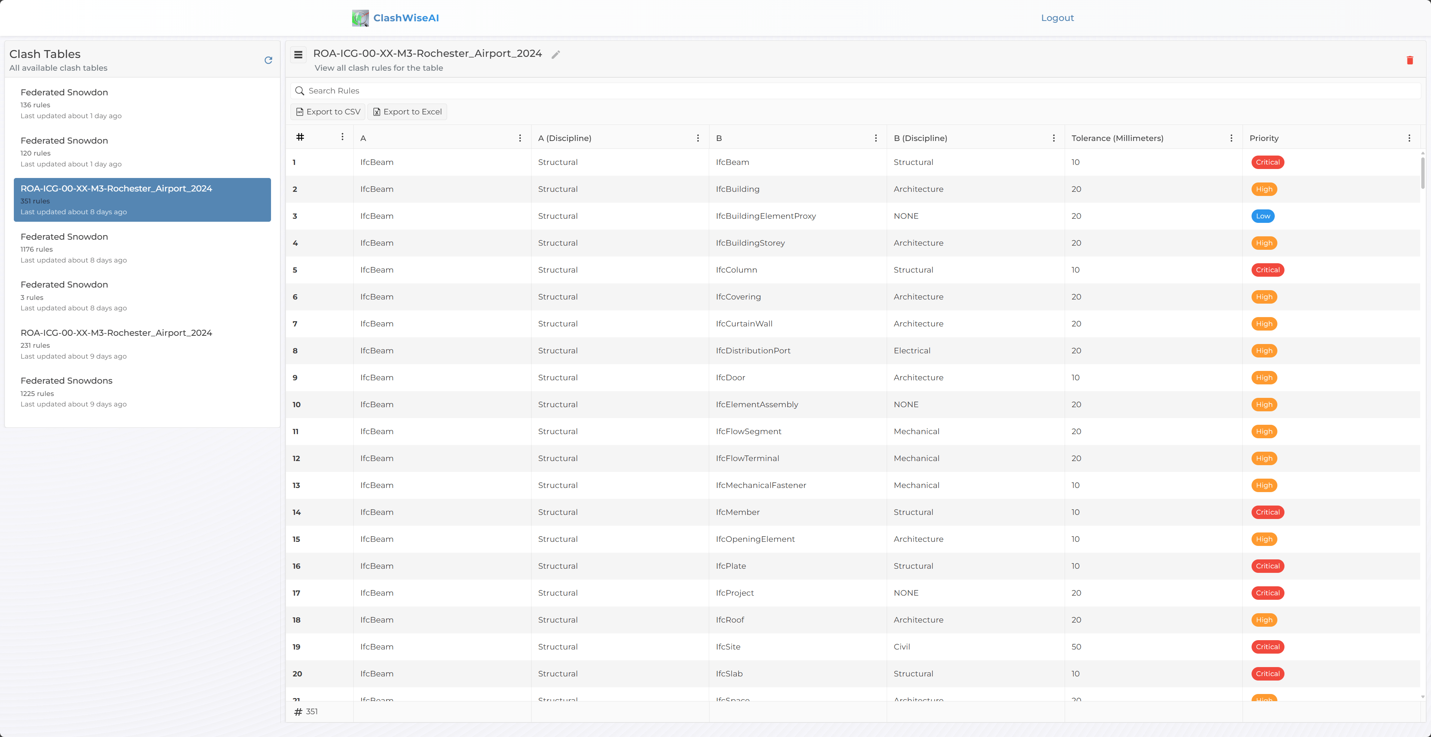Open A (Discipline) column options menu
The height and width of the screenshot is (737, 1431).
click(698, 138)
